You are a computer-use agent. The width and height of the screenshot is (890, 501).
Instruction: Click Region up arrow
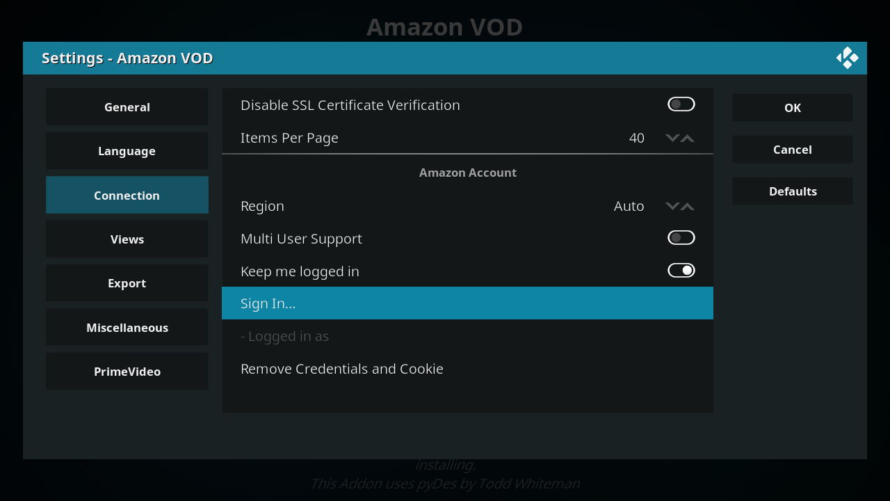coord(688,206)
